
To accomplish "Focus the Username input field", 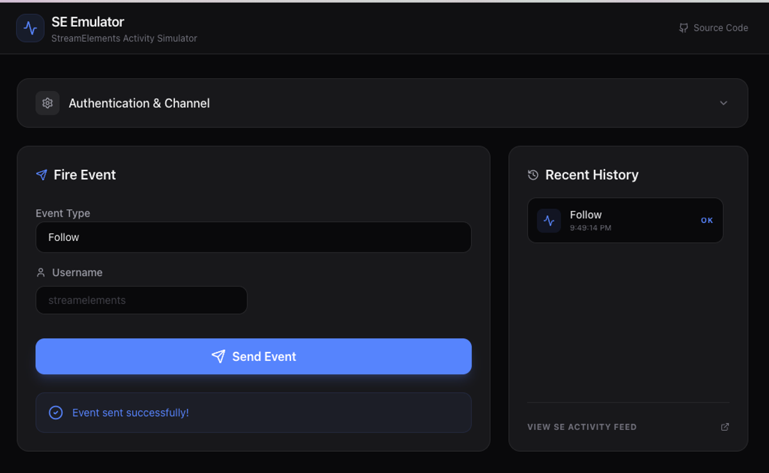I will pos(142,300).
